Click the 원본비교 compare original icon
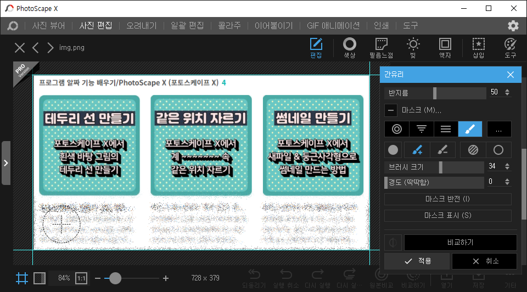 [x=381, y=279]
